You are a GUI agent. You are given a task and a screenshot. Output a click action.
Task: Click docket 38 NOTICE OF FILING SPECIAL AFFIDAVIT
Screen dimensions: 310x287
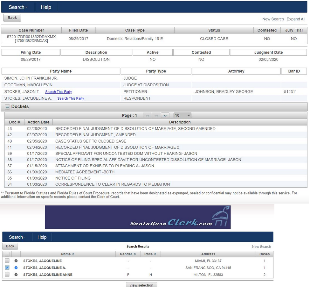pyautogui.click(x=148, y=160)
